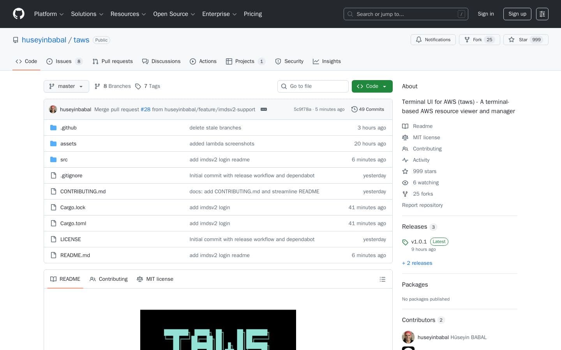
Task: Expand the commit message with the ellipsis
Action: (264, 109)
